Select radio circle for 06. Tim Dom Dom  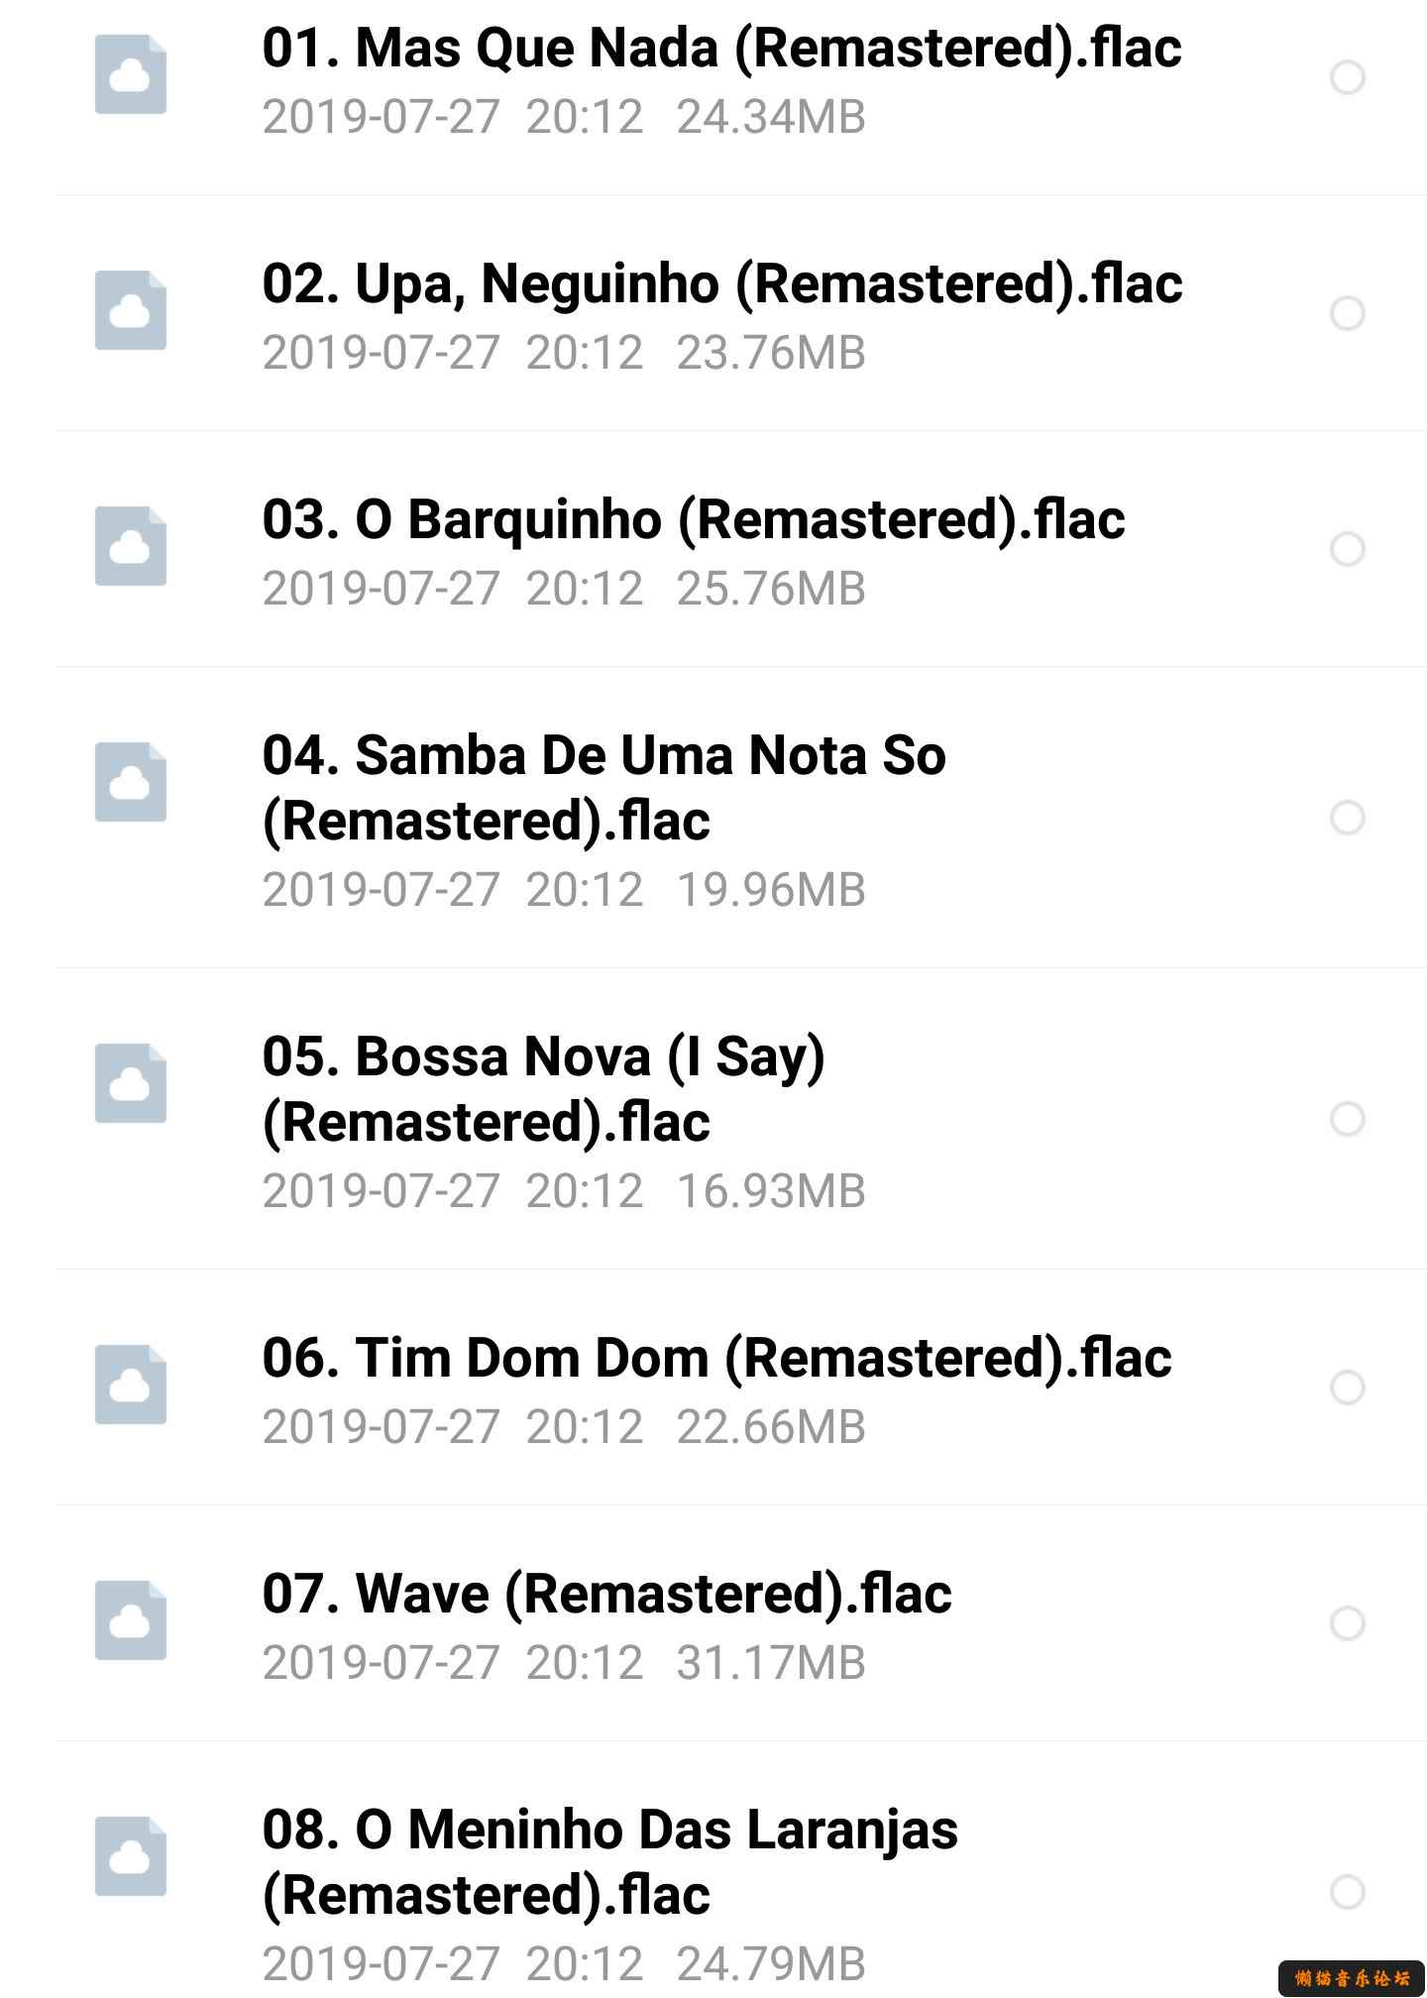click(1348, 1387)
